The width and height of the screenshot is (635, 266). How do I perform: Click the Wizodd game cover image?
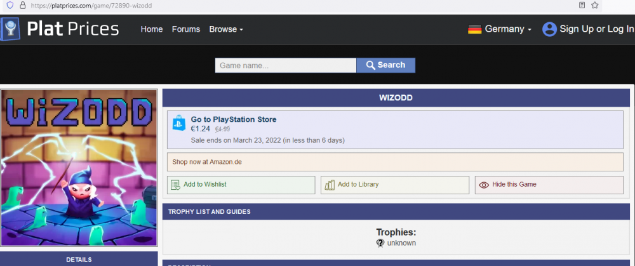coord(79,168)
